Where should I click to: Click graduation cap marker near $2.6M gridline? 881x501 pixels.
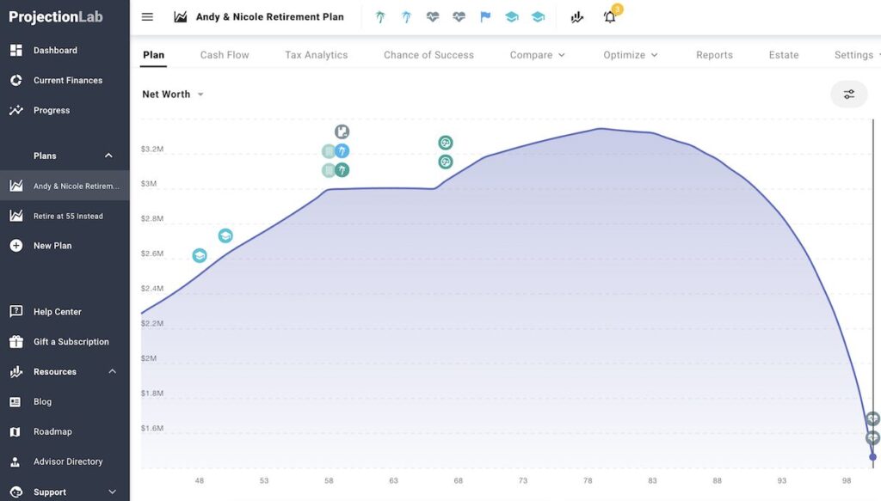click(200, 256)
